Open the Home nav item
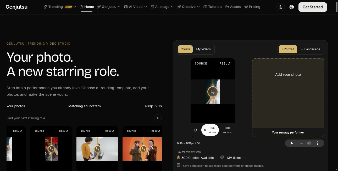Screen dimensions: 338x171 87,7
